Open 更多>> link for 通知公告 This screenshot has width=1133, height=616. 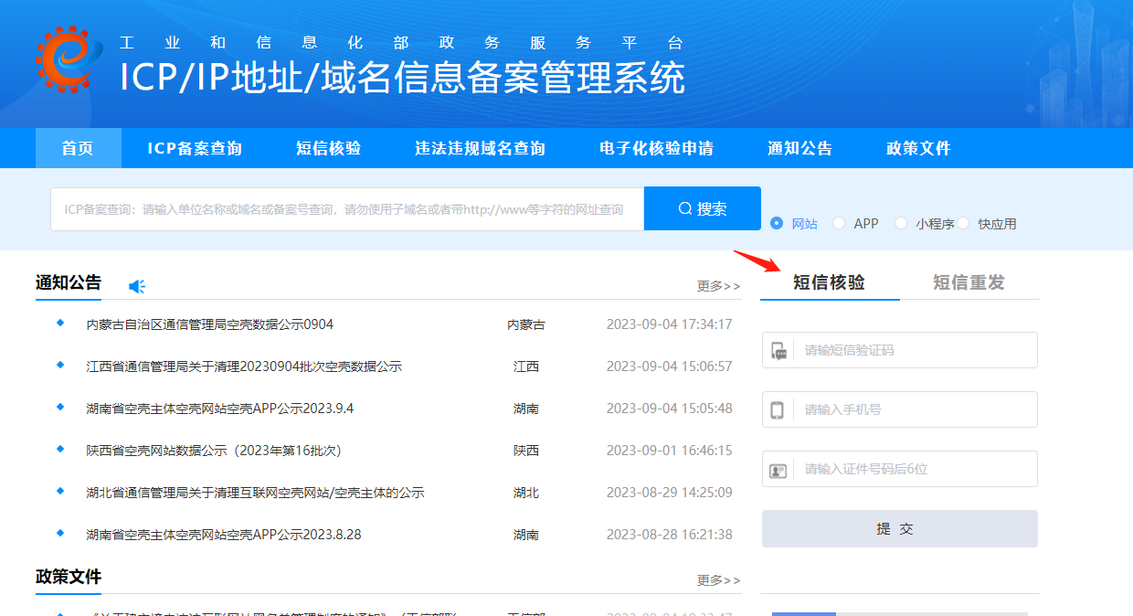pyautogui.click(x=719, y=286)
